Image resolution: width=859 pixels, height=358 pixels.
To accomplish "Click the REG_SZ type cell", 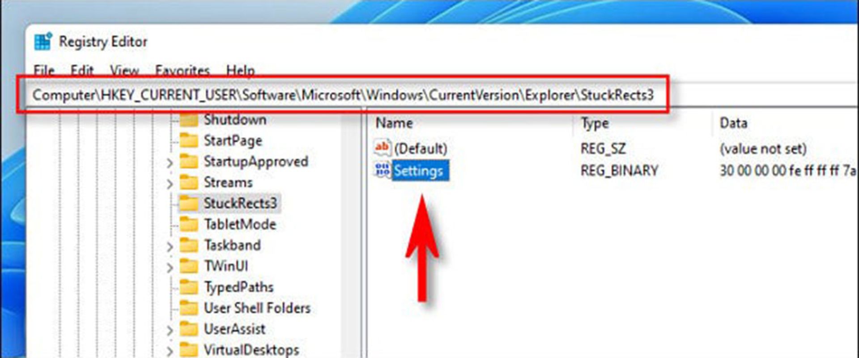I will point(603,149).
